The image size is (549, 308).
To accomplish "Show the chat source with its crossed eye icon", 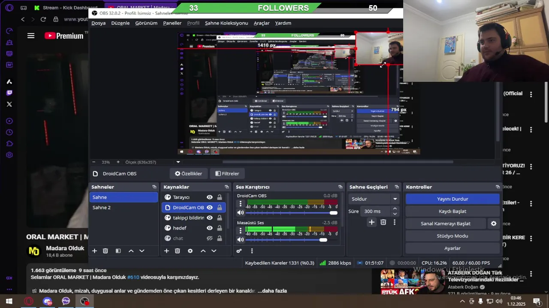I will point(210,238).
